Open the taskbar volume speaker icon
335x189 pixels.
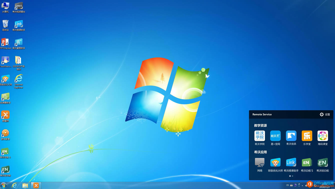click(x=306, y=185)
